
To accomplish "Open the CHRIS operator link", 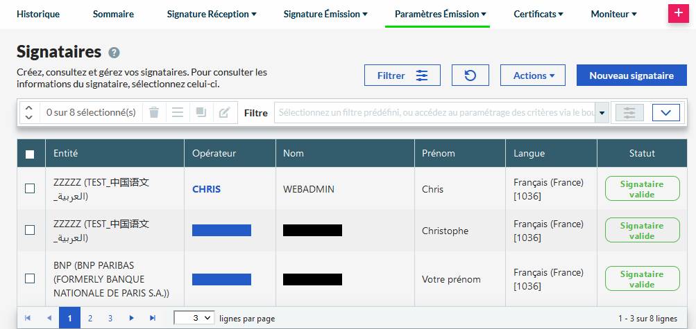I will pos(206,189).
